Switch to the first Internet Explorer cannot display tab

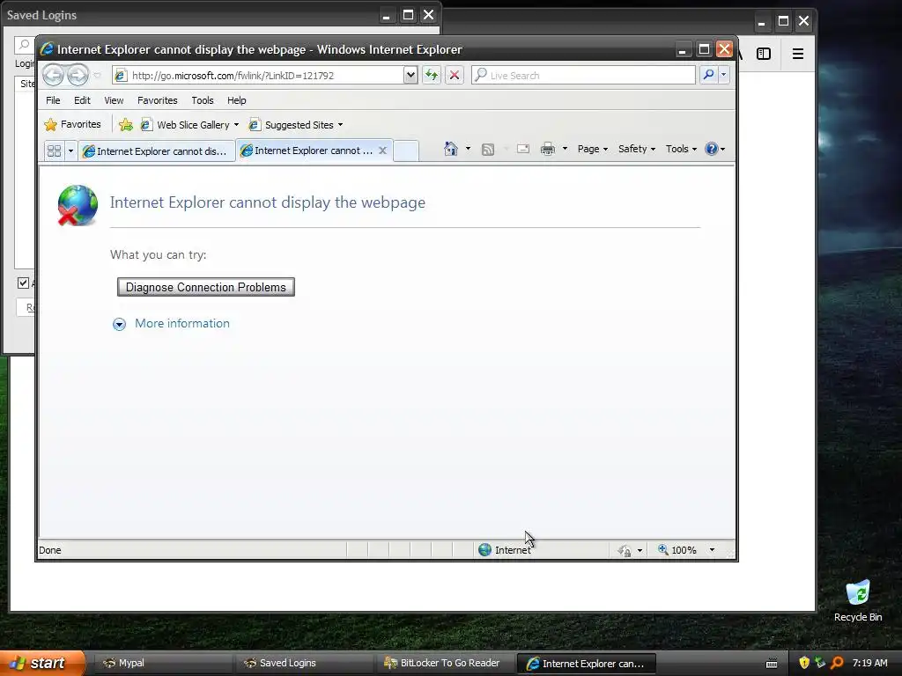pos(157,151)
